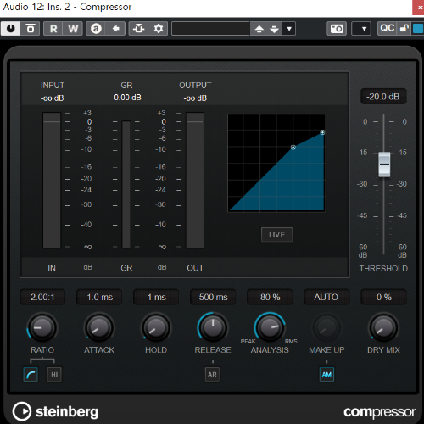424x424 pixels.
Task: Click the preset name field
Action: 210,29
